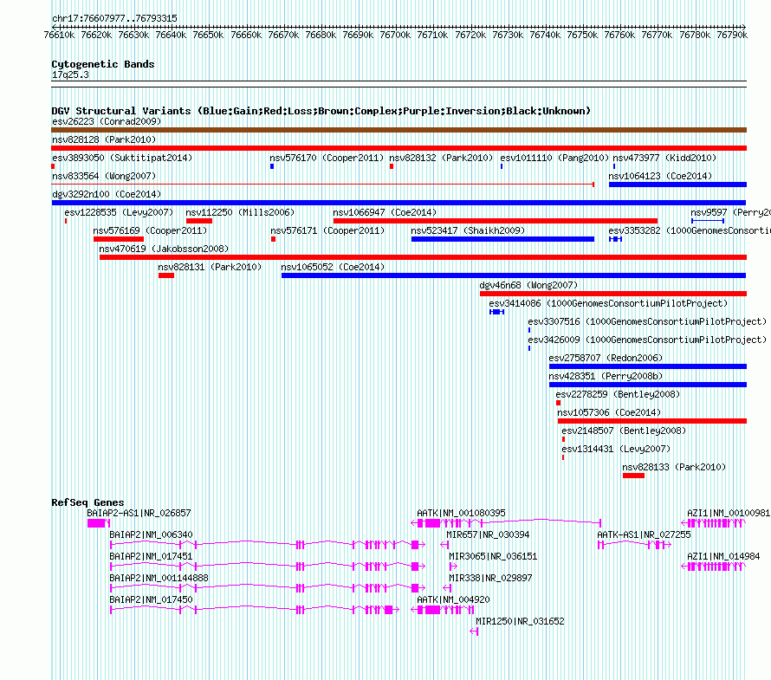
Task: Click the nsv112250 (Mills2006) red bar
Action: pos(199,221)
